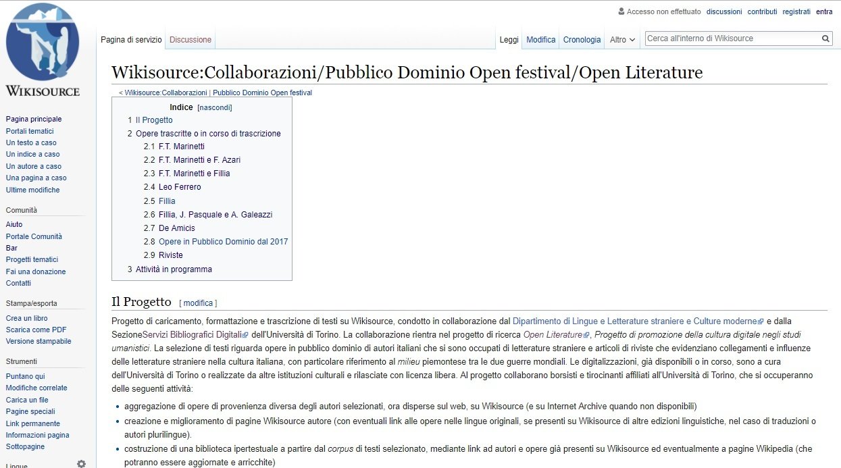841x468 pixels.
Task: Click contributi link at top
Action: (762, 11)
